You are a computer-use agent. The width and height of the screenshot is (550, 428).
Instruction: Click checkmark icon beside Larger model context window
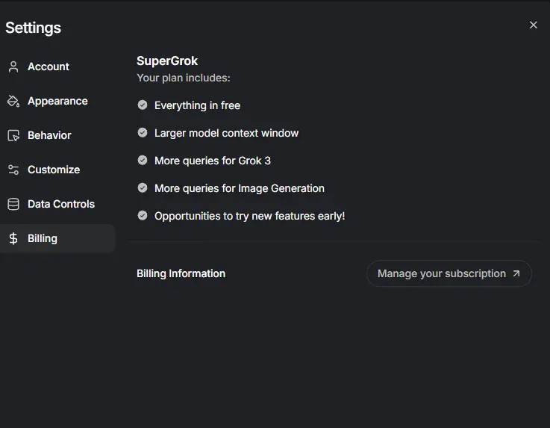point(143,133)
